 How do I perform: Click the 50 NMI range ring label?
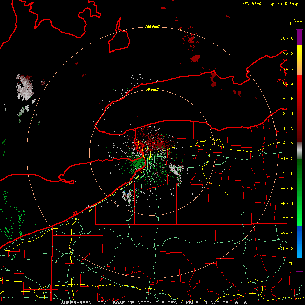point(152,89)
